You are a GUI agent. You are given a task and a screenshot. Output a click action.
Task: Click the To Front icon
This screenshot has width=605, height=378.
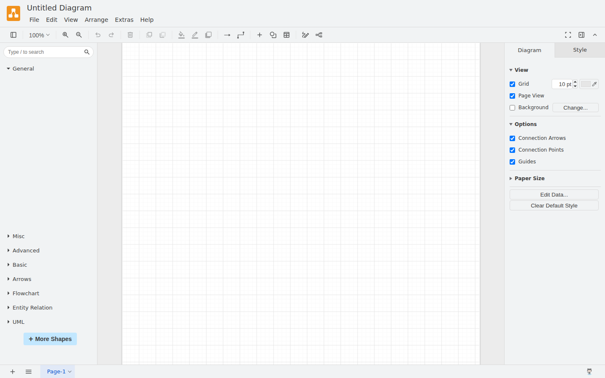[149, 35]
